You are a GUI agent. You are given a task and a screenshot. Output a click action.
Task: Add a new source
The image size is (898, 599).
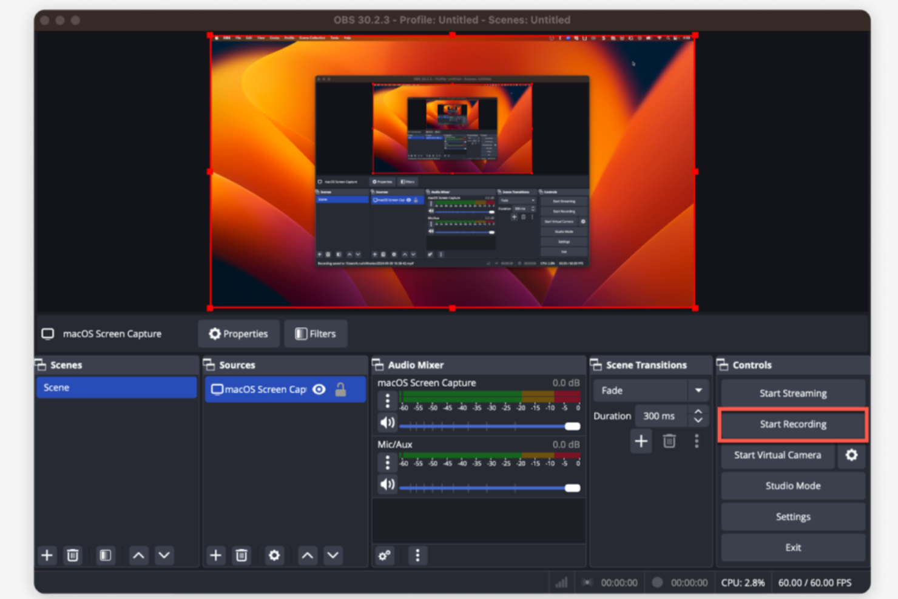pos(215,555)
